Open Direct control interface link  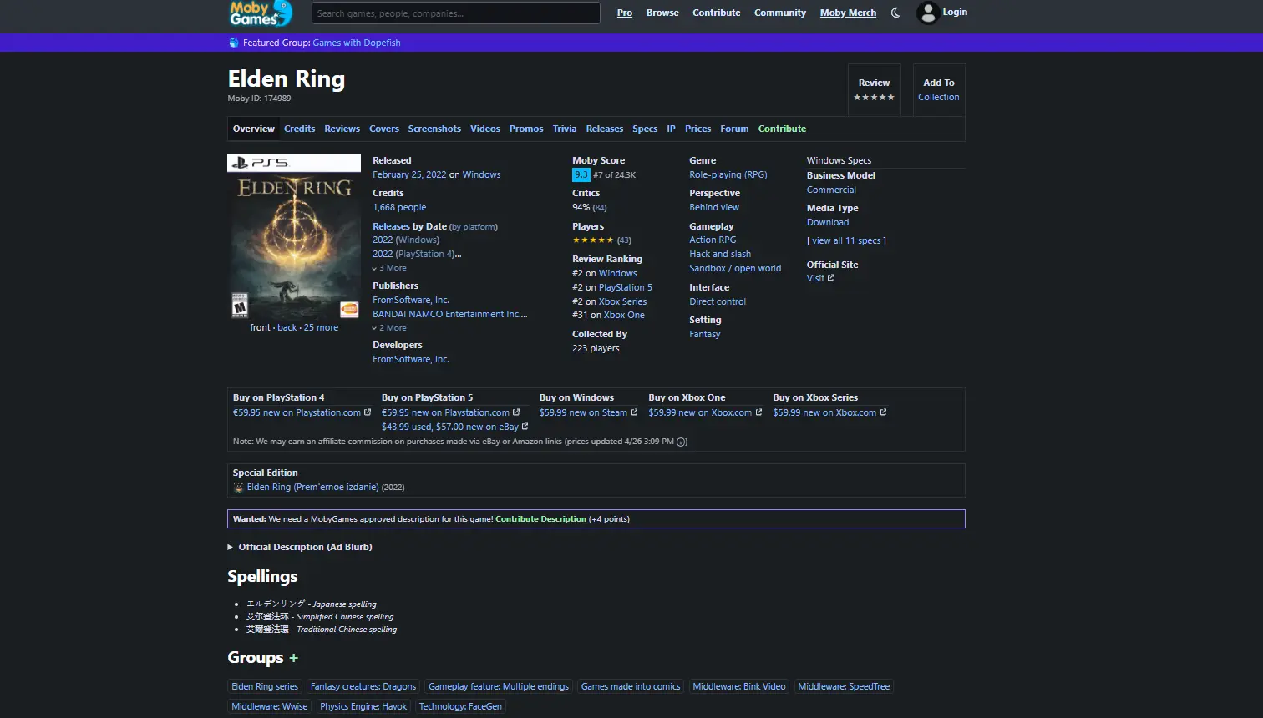click(718, 301)
